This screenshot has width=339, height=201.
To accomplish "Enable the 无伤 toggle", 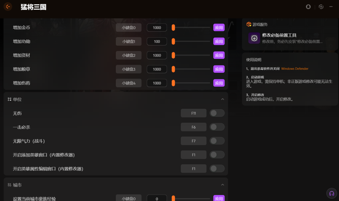I will [217, 113].
